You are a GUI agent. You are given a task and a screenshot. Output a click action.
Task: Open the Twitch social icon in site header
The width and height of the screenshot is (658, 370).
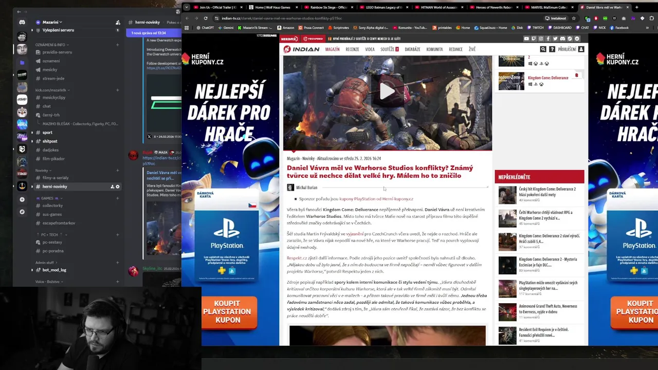pos(534,39)
